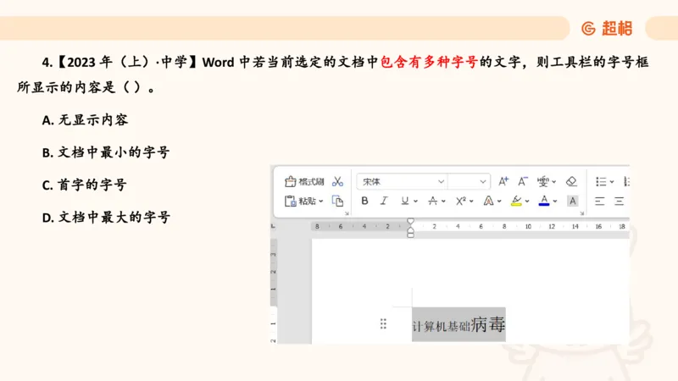The width and height of the screenshot is (678, 381).
Task: Click the Paste (粘贴) button
Action: (301, 201)
